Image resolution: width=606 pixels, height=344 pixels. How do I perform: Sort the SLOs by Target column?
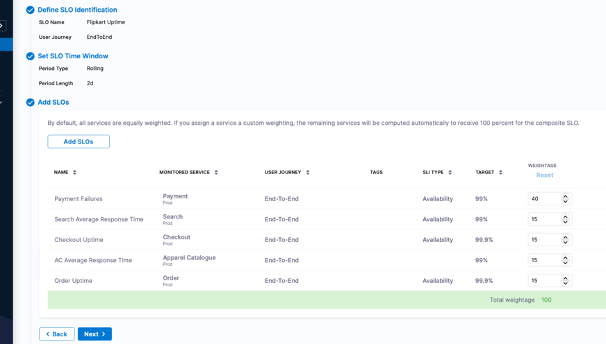[x=500, y=172]
